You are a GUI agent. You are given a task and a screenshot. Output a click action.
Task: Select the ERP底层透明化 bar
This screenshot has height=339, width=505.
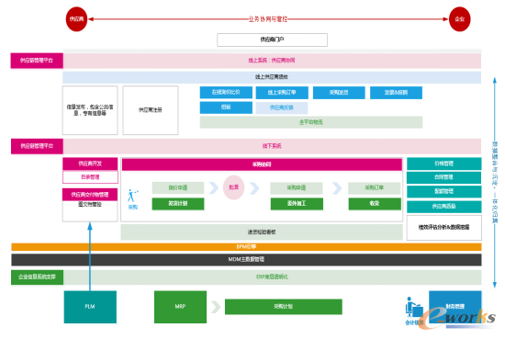272,277
